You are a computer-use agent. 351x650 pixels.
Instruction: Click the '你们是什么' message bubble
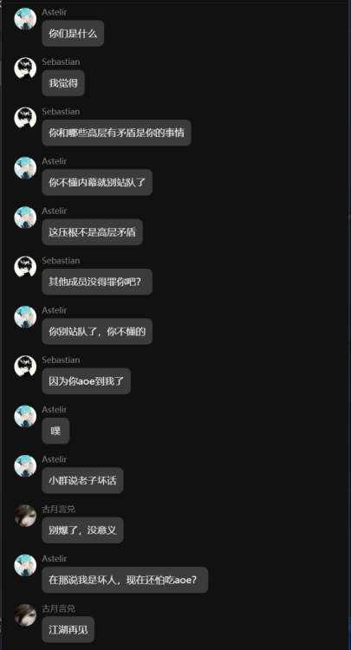pos(73,33)
